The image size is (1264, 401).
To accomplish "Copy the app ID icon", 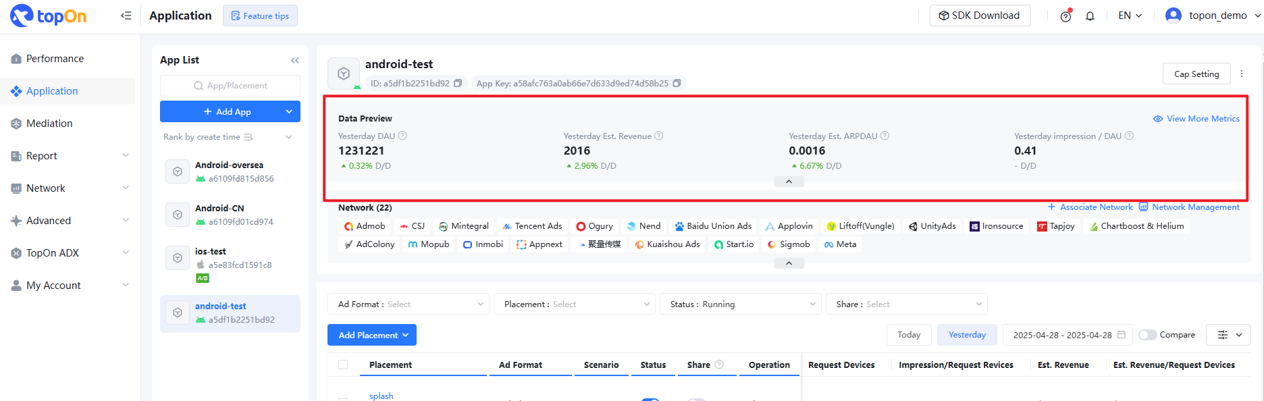I will tap(458, 84).
